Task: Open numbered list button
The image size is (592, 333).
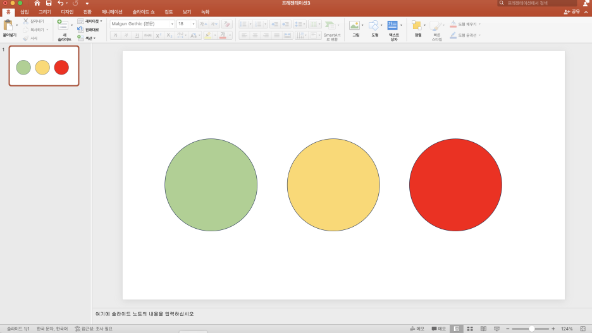Action: pos(258,24)
